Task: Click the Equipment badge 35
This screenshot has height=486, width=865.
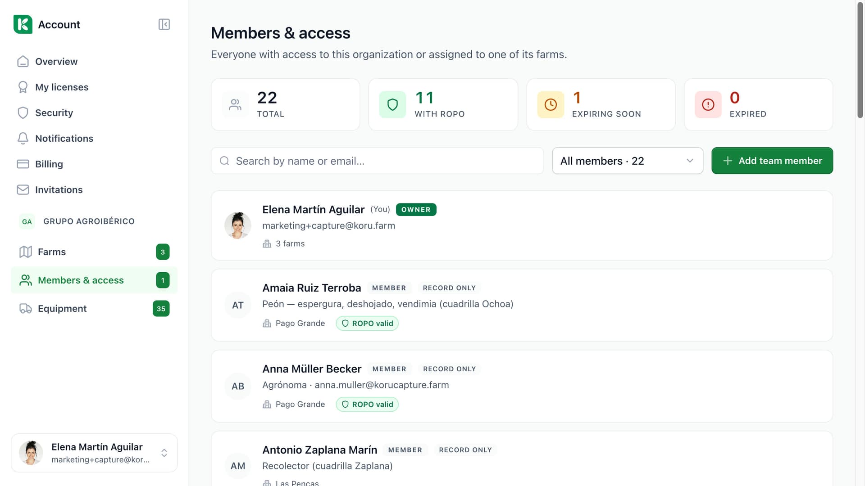Action: pos(161,309)
